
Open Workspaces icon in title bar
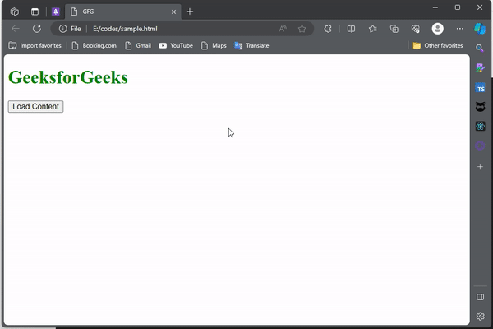click(15, 12)
